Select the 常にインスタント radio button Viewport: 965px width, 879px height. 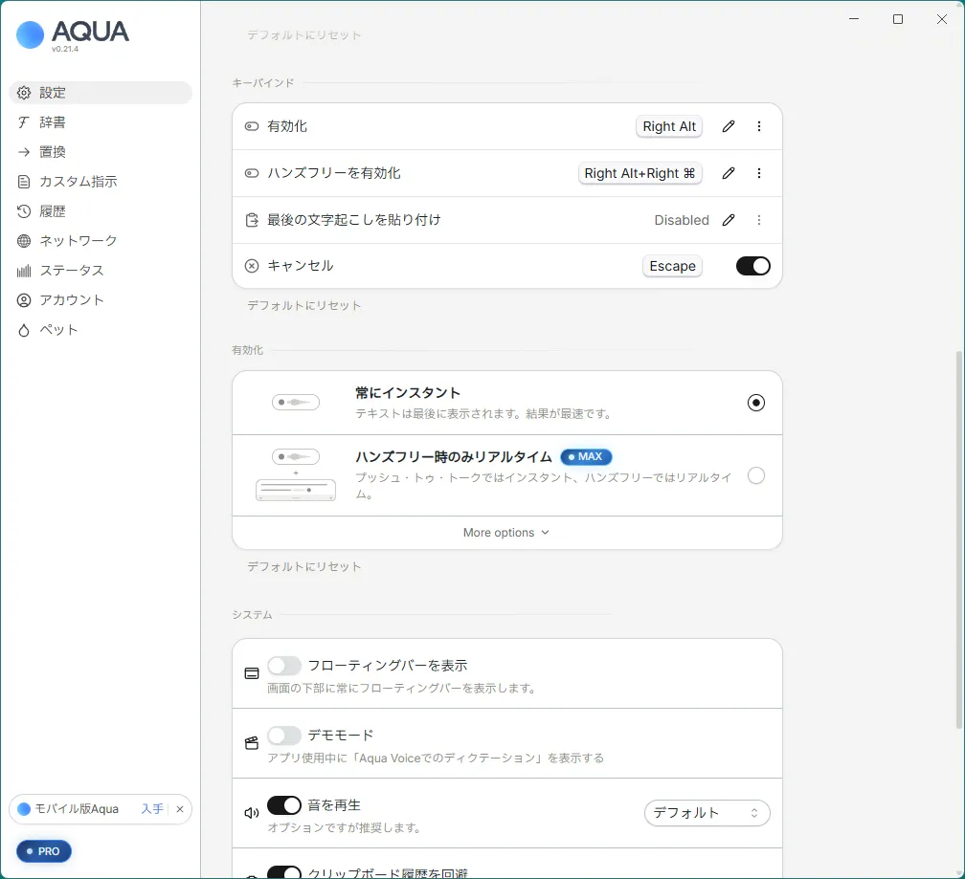(x=755, y=403)
